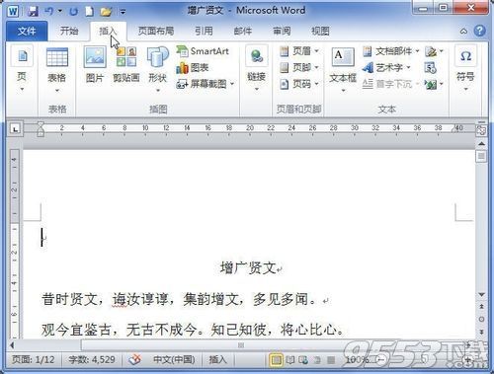The height and width of the screenshot is (374, 494).
Task: Click the right indent marker on ruler
Action: pyautogui.click(x=455, y=128)
